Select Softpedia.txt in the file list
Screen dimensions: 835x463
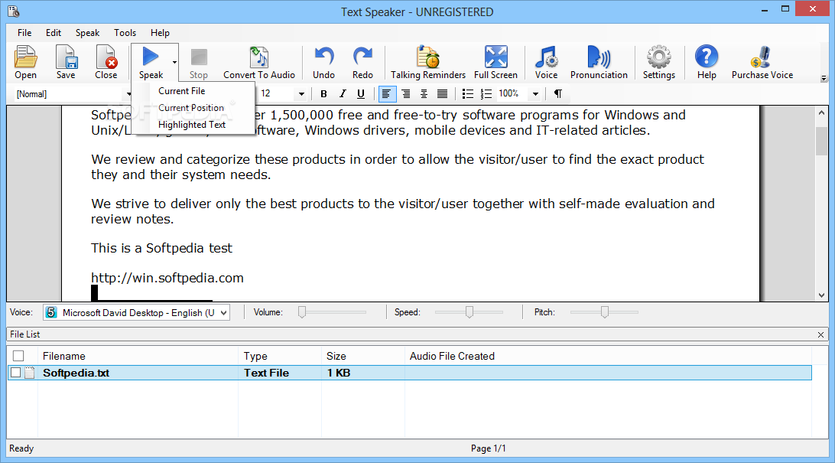pos(76,373)
